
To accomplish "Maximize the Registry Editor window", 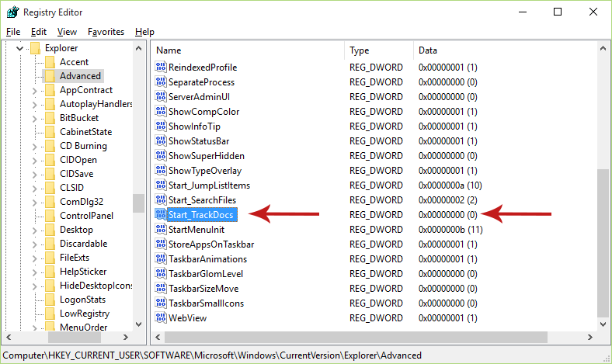I will point(558,12).
